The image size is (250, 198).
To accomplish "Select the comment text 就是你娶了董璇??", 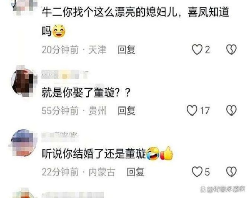I will point(86,93).
